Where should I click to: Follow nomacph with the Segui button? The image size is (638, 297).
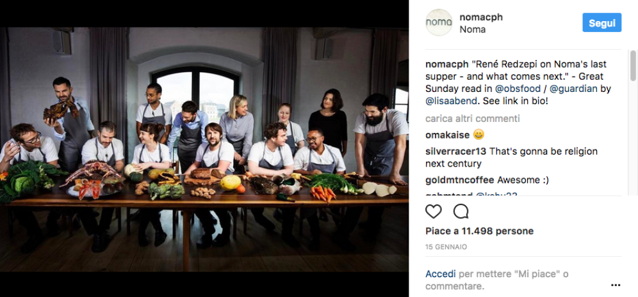coord(601,22)
